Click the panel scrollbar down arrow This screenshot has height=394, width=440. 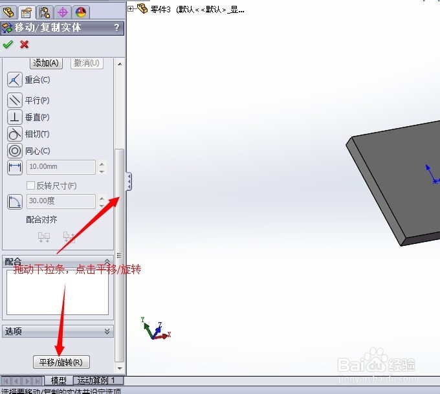120,368
